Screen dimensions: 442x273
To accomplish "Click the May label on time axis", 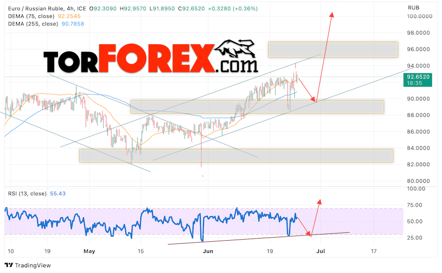I will tap(89, 251).
